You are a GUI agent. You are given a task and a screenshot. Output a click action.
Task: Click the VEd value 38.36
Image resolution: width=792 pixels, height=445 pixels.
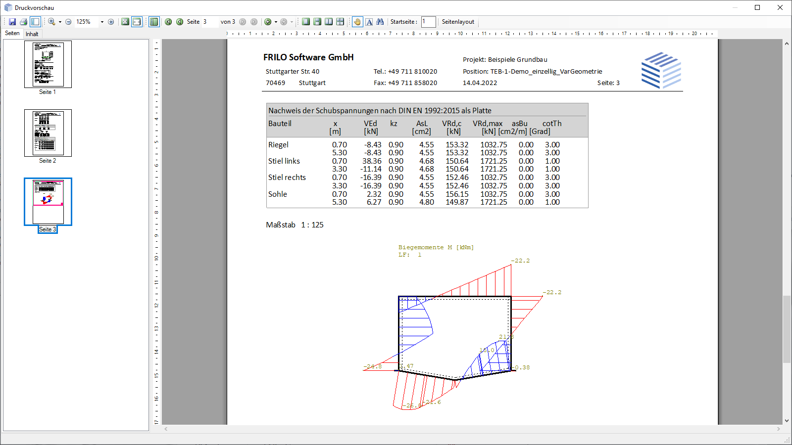372,161
